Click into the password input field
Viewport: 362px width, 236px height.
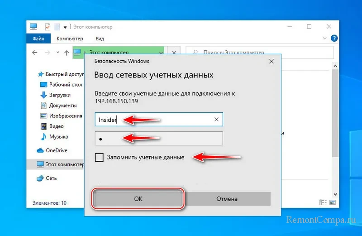coord(158,139)
